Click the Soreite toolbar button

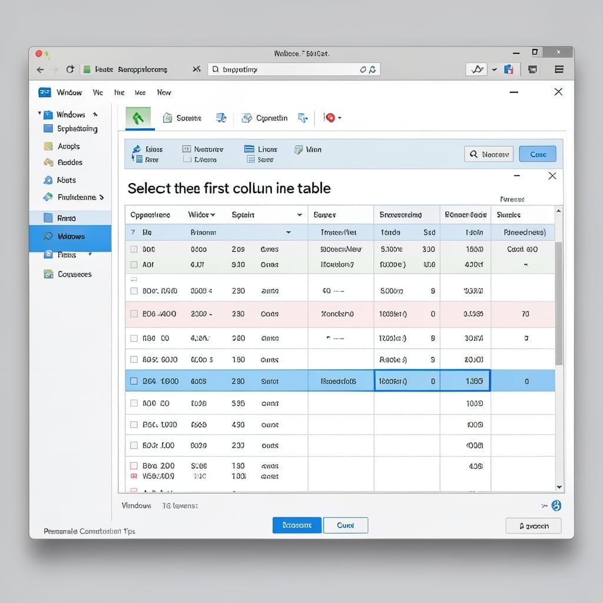[x=182, y=118]
